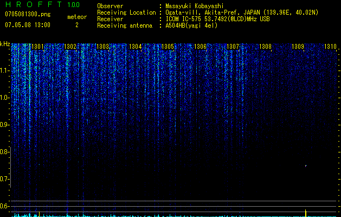
Task: Click the 1301 time marker
Action: (x=37, y=47)
